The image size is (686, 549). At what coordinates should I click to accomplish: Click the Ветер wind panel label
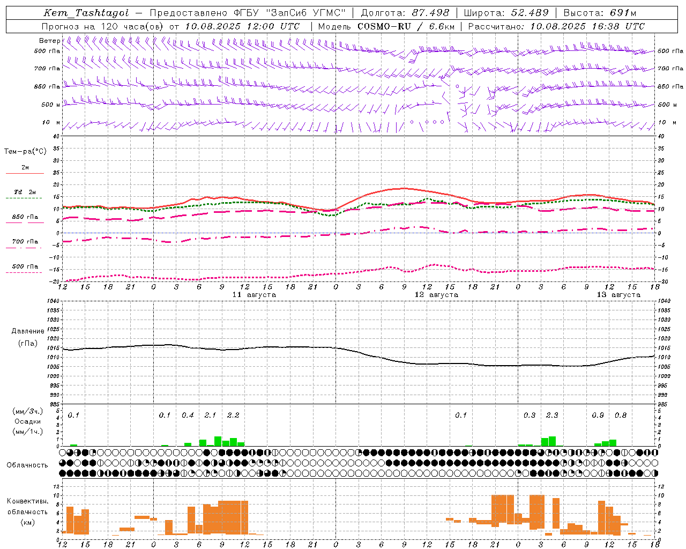(49, 41)
